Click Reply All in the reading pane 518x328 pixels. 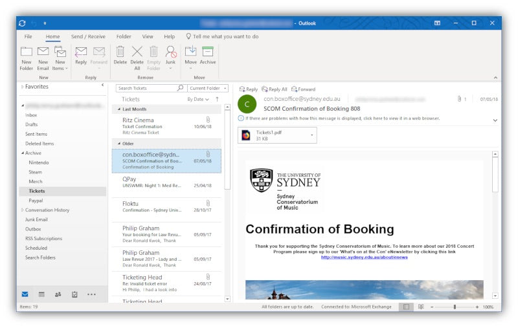(275, 89)
